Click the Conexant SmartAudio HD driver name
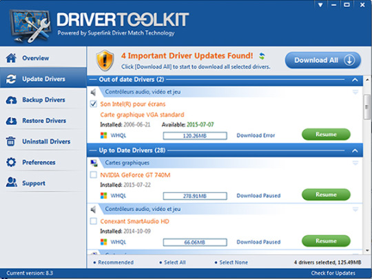Screen dimensions: 372x279 (134, 221)
